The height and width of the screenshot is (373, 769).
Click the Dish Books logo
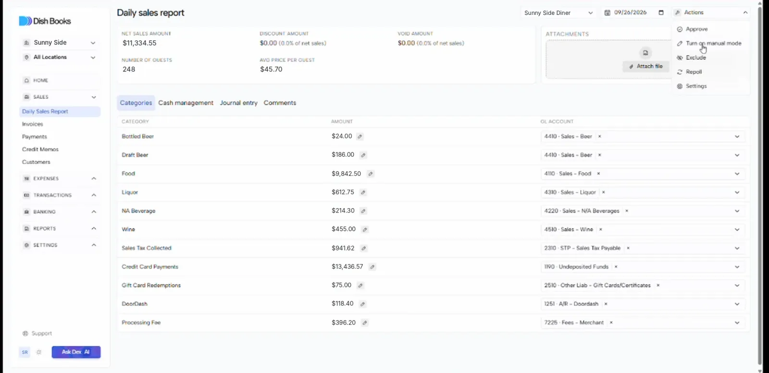(45, 21)
